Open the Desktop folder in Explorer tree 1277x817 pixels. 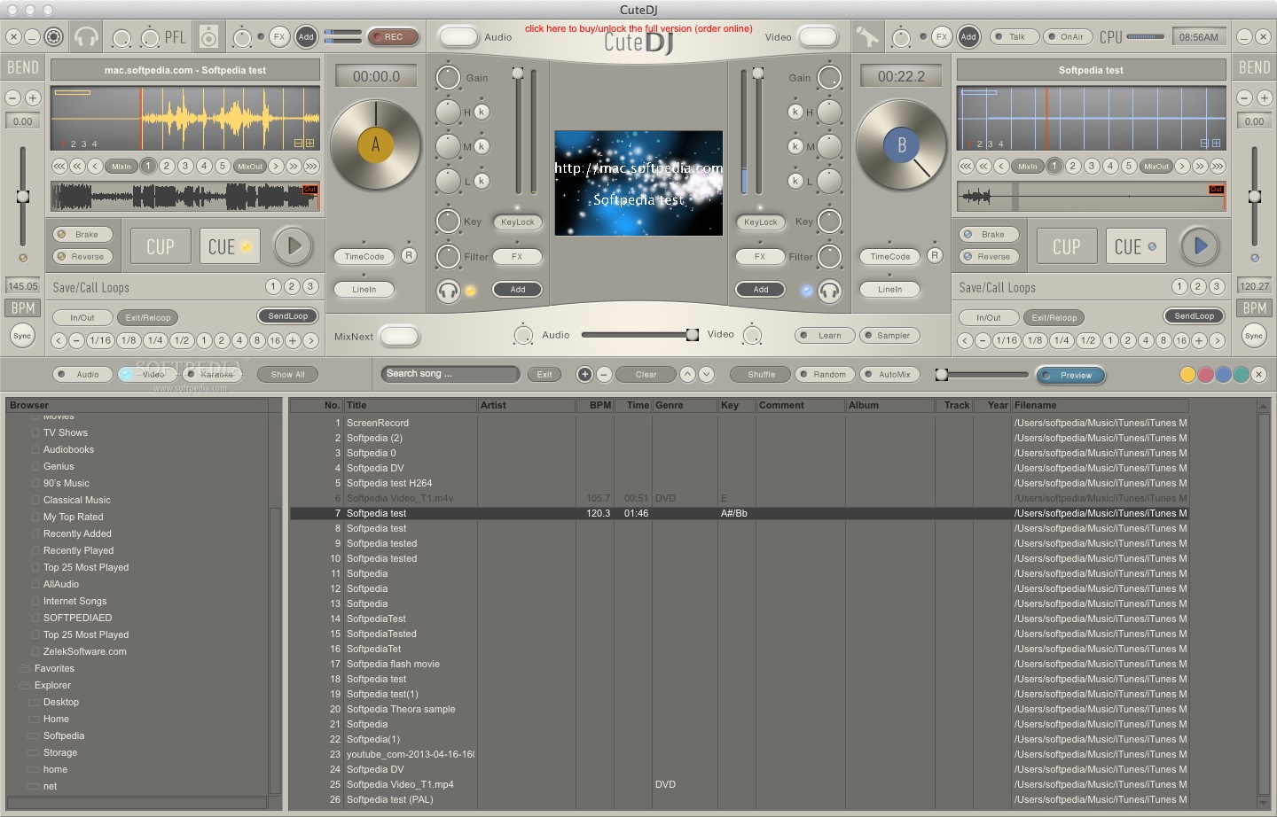pyautogui.click(x=61, y=703)
